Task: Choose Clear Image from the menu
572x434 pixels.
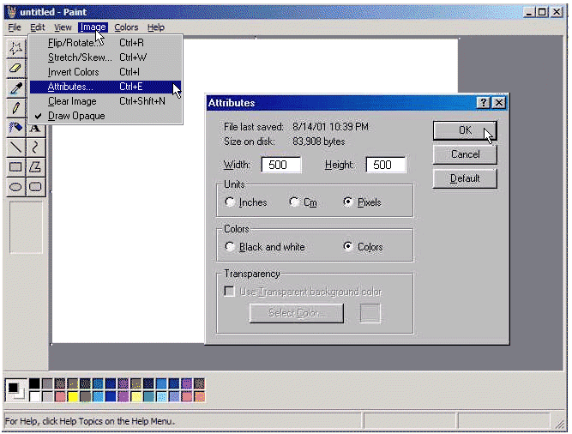Action: coord(72,101)
